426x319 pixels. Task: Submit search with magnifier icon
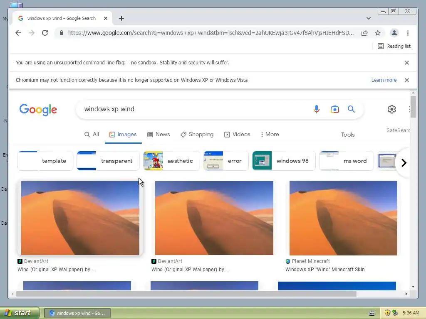pyautogui.click(x=351, y=109)
